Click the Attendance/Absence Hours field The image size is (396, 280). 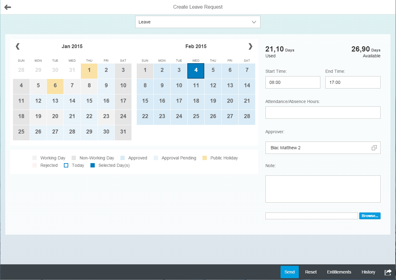pos(323,113)
